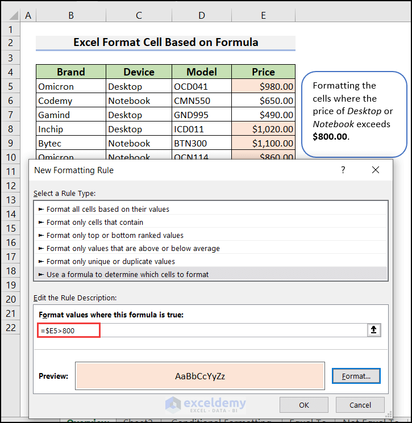Select 'Format only cells that contain' rule

tap(211, 223)
